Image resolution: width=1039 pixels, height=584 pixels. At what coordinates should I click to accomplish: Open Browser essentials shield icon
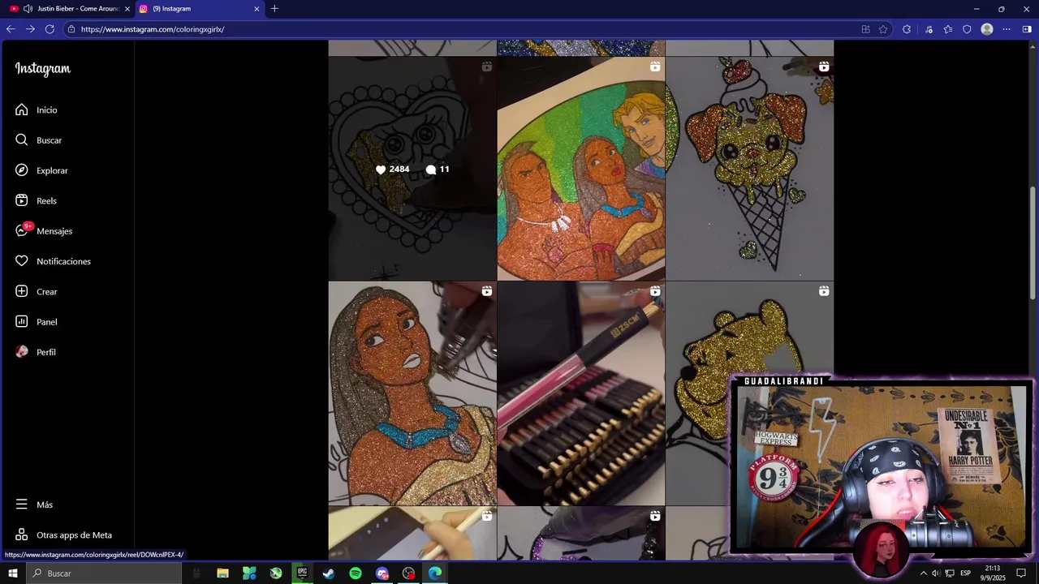coord(967,29)
